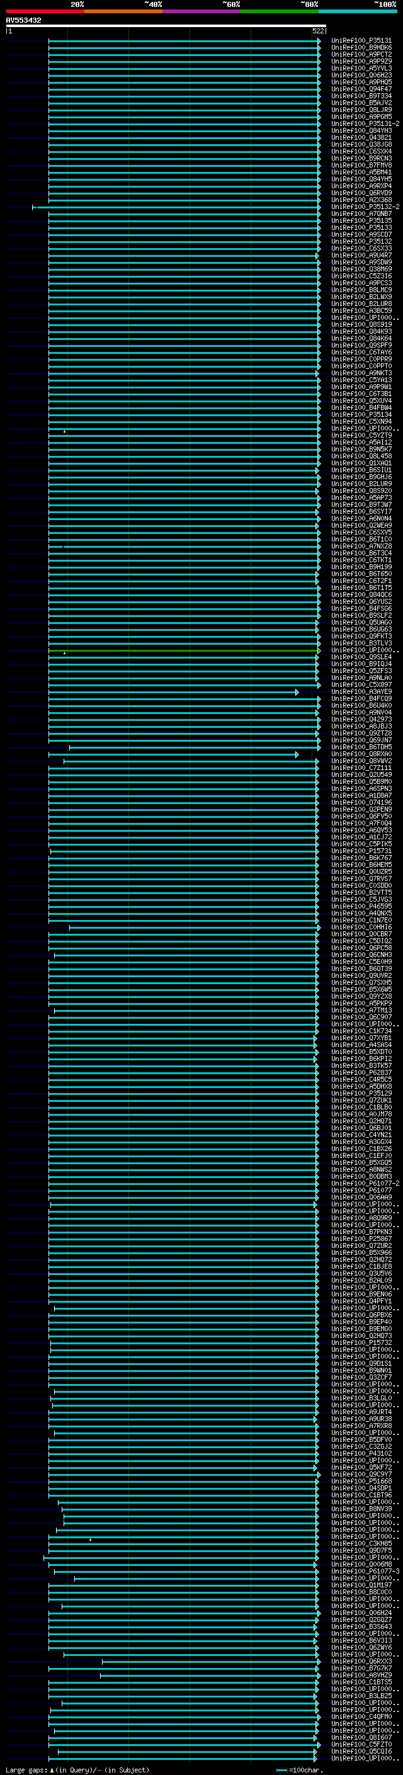403x1775 pixels.
Task: Select hit UniRef100_O74196
Action: [361, 802]
